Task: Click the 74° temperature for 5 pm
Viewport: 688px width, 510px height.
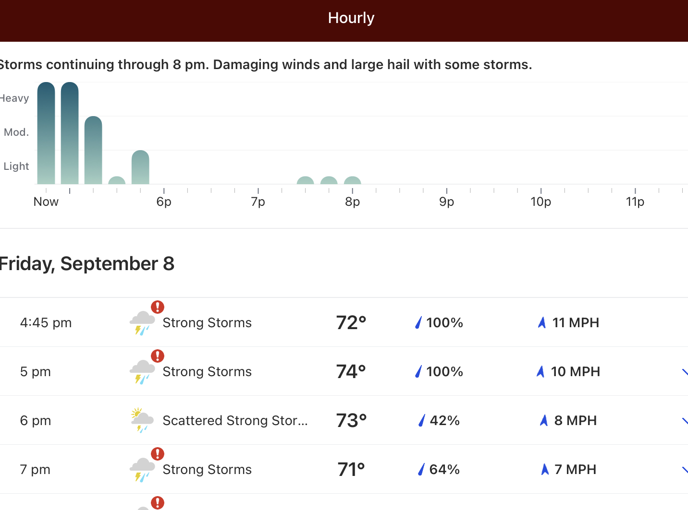Action: [x=351, y=371]
